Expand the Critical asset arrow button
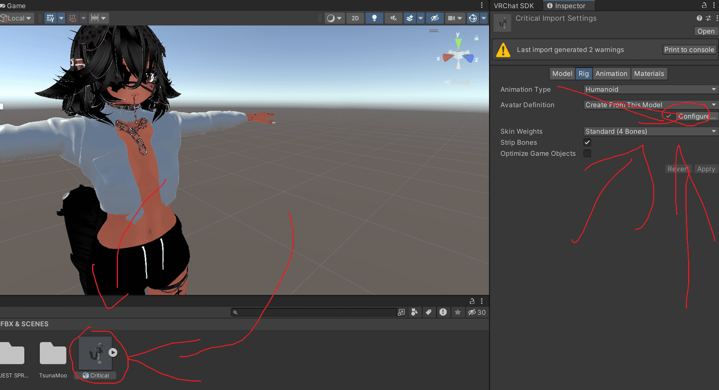The height and width of the screenshot is (390, 719). (x=113, y=352)
